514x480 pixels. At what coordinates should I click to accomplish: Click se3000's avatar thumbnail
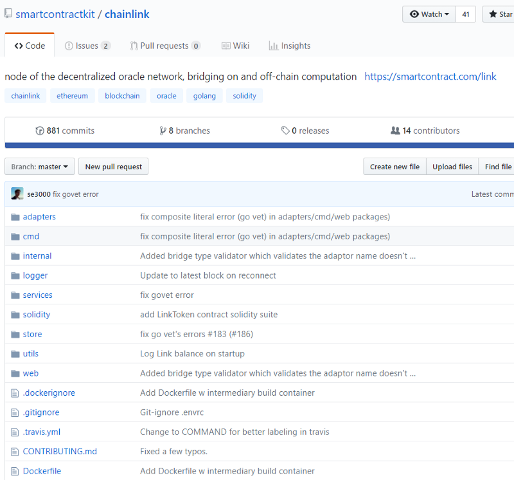tap(17, 194)
